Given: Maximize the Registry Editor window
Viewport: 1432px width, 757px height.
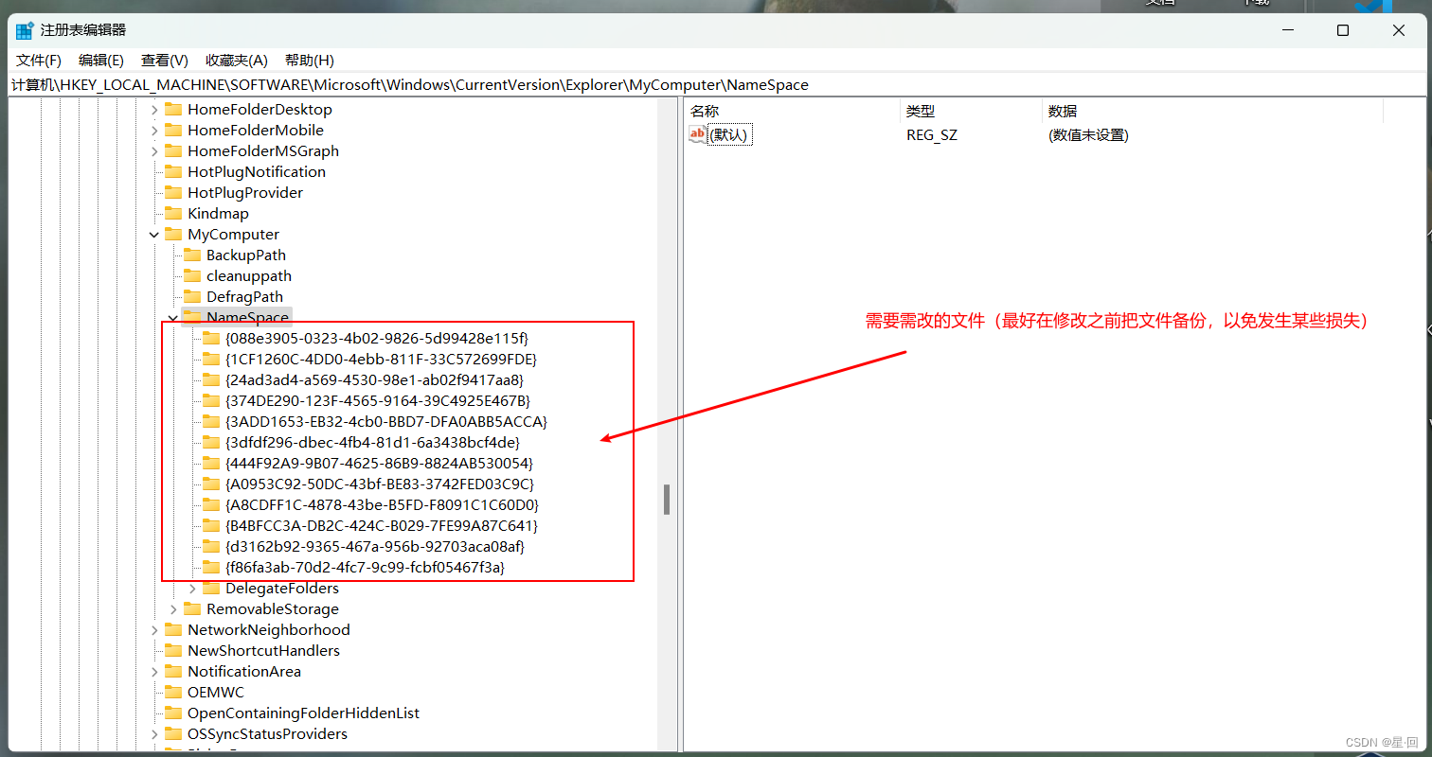Looking at the screenshot, I should click(x=1343, y=30).
